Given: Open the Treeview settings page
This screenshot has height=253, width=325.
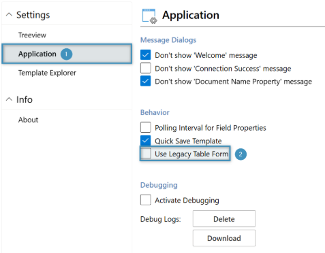Looking at the screenshot, I should 32,35.
